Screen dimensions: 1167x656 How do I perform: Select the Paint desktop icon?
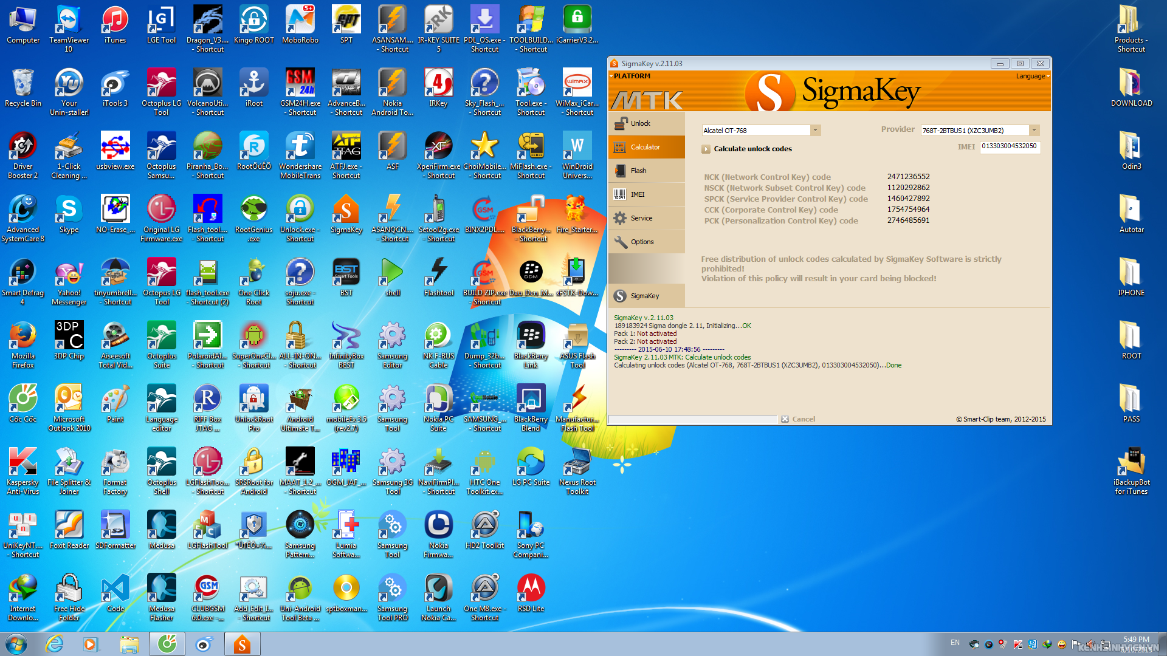tap(115, 404)
